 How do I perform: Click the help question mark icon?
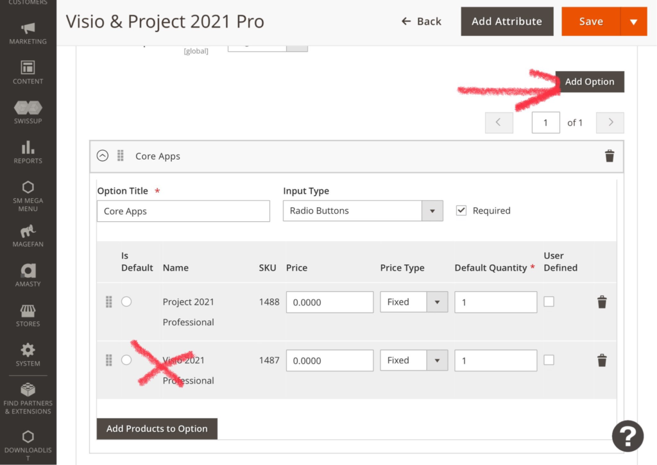point(627,437)
